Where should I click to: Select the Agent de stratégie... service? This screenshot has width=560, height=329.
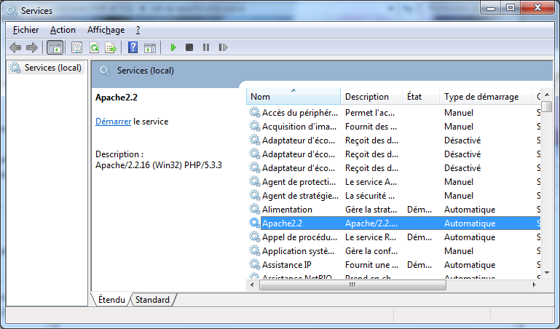(300, 196)
